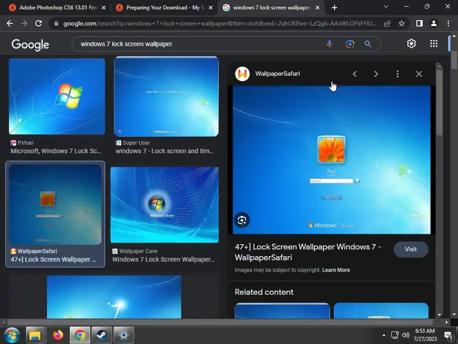Image resolution: width=458 pixels, height=344 pixels.
Task: Click the Visit button
Action: click(411, 249)
